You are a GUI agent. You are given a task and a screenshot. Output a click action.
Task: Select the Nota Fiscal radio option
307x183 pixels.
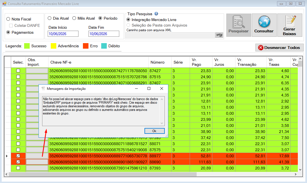click(8, 19)
